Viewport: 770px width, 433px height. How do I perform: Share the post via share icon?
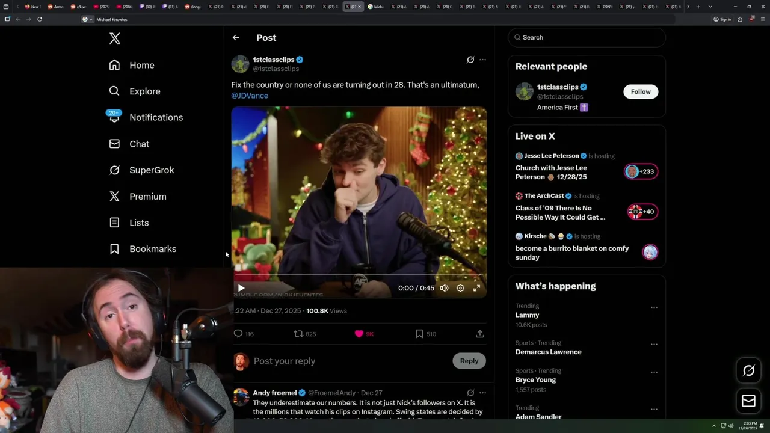pos(480,334)
